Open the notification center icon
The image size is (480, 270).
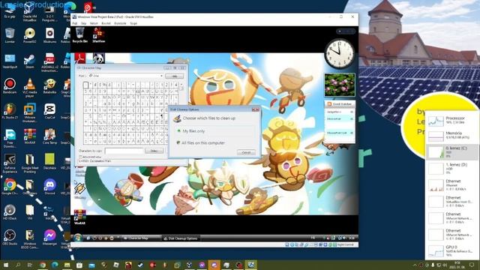tap(472, 265)
